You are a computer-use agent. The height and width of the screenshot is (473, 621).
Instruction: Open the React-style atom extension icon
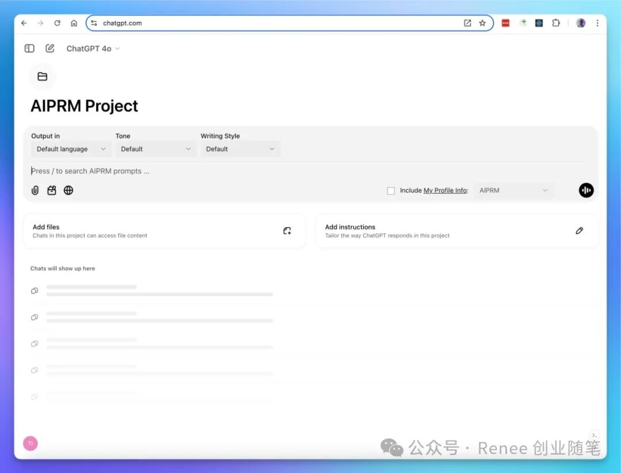click(539, 23)
